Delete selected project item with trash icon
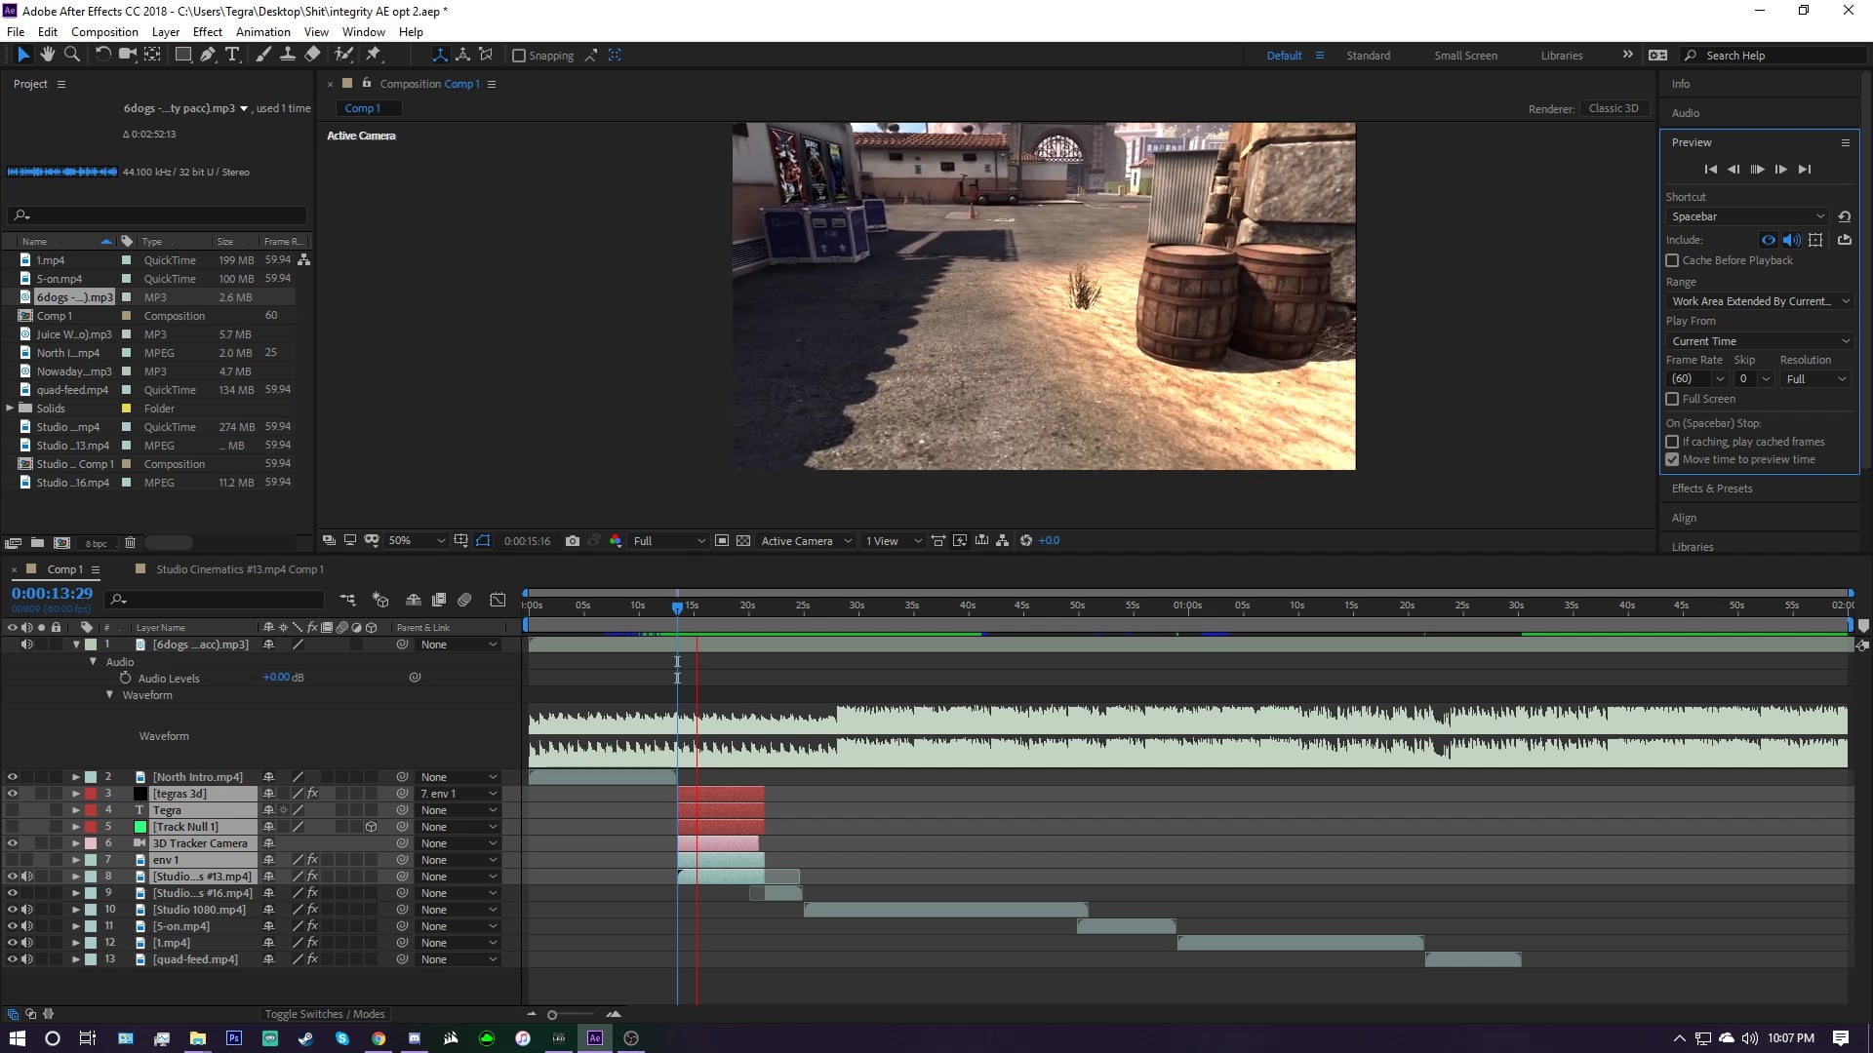1873x1053 pixels. pyautogui.click(x=130, y=543)
